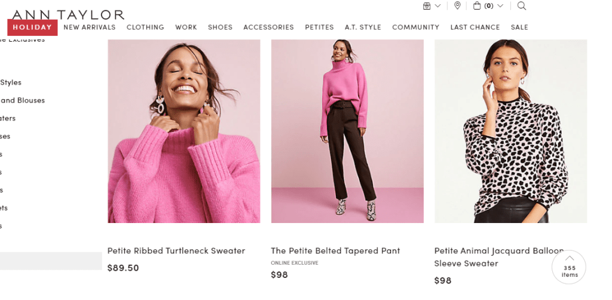This screenshot has width=612, height=300.
Task: Open the Petite Ribbed Turtleneck Sweater link
Action: coord(176,251)
